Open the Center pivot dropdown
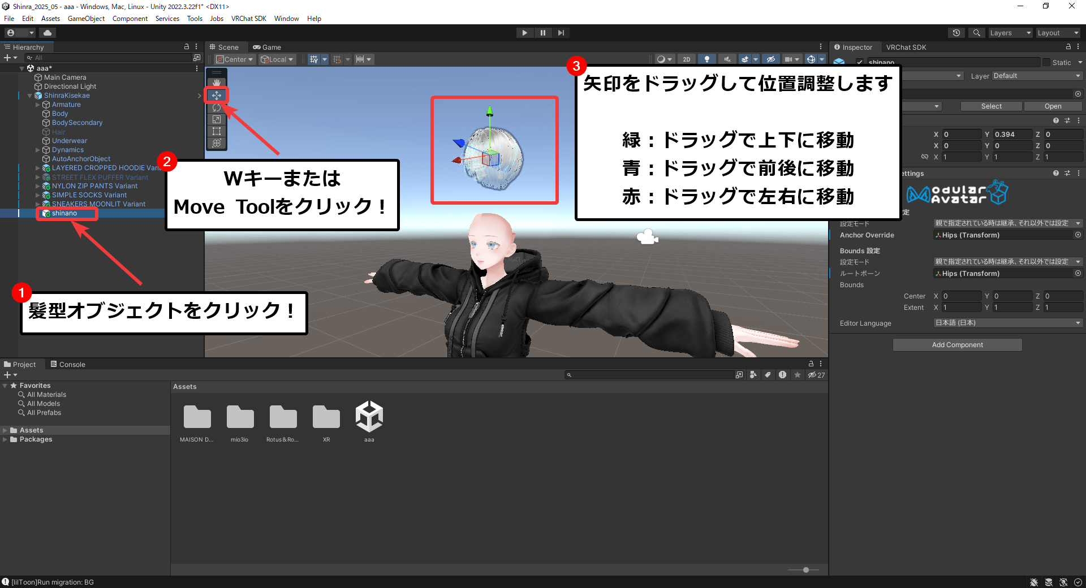Viewport: 1086px width, 588px height. pyautogui.click(x=235, y=59)
